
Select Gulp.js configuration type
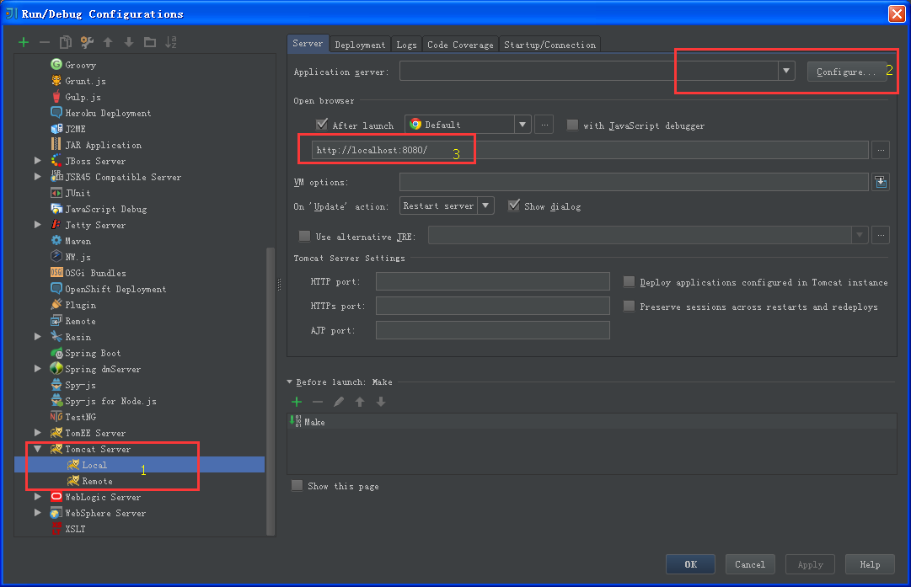[x=83, y=97]
